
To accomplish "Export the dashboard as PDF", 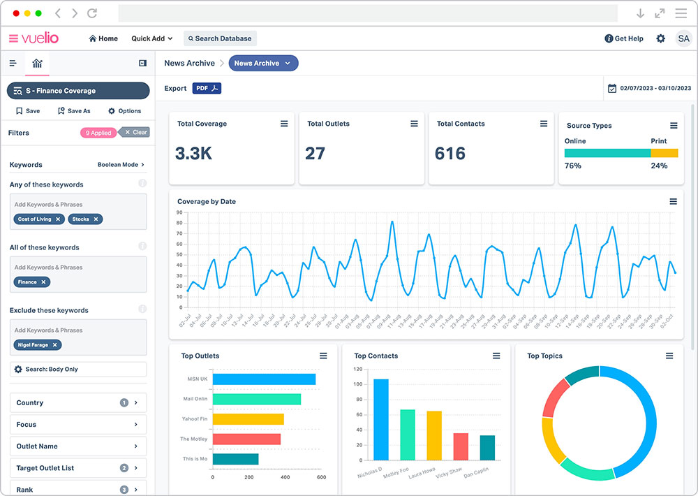I will click(207, 88).
